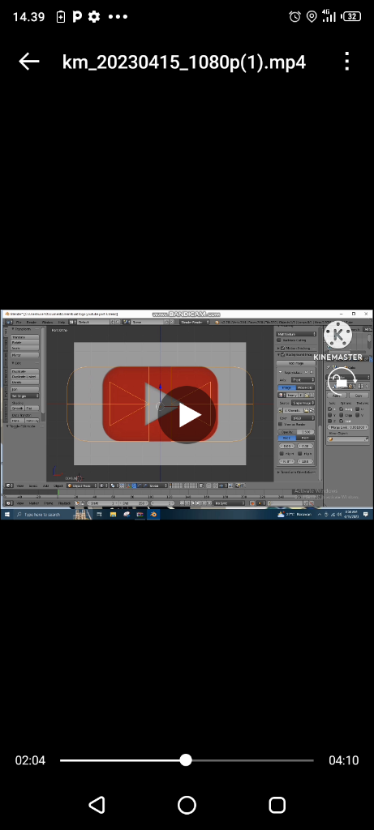Tap the three-dot overflow icon in status bar
The image size is (374, 830).
point(118,16)
